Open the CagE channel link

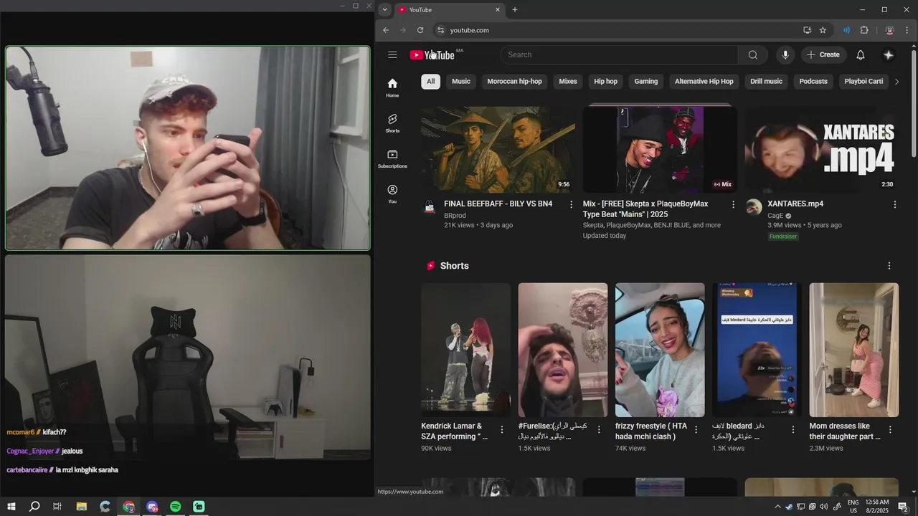pyautogui.click(x=775, y=216)
